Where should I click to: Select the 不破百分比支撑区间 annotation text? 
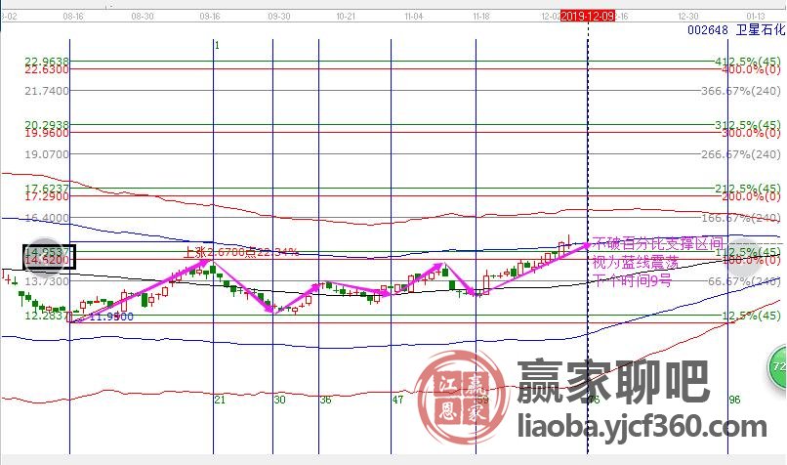658,244
